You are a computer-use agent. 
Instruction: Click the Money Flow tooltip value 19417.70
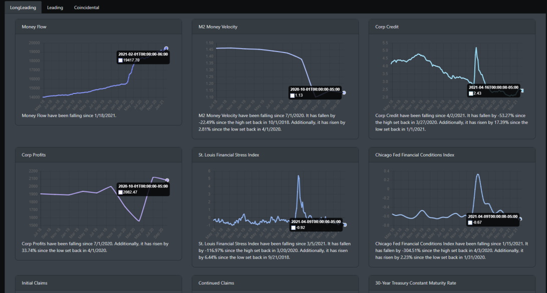point(131,60)
